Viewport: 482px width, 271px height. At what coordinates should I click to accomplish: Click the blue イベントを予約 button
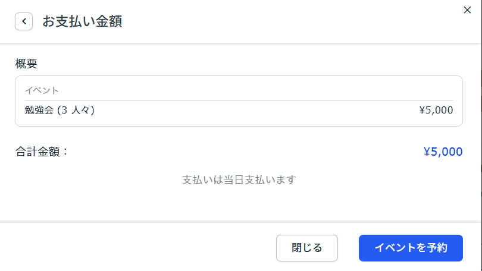pos(411,248)
